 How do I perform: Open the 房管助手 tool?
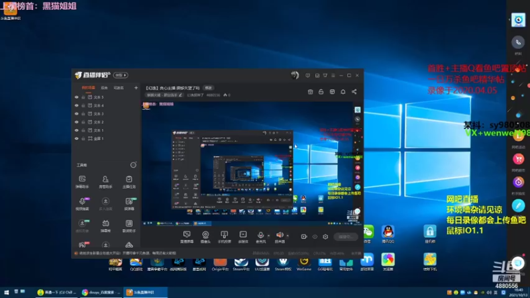coord(105,181)
